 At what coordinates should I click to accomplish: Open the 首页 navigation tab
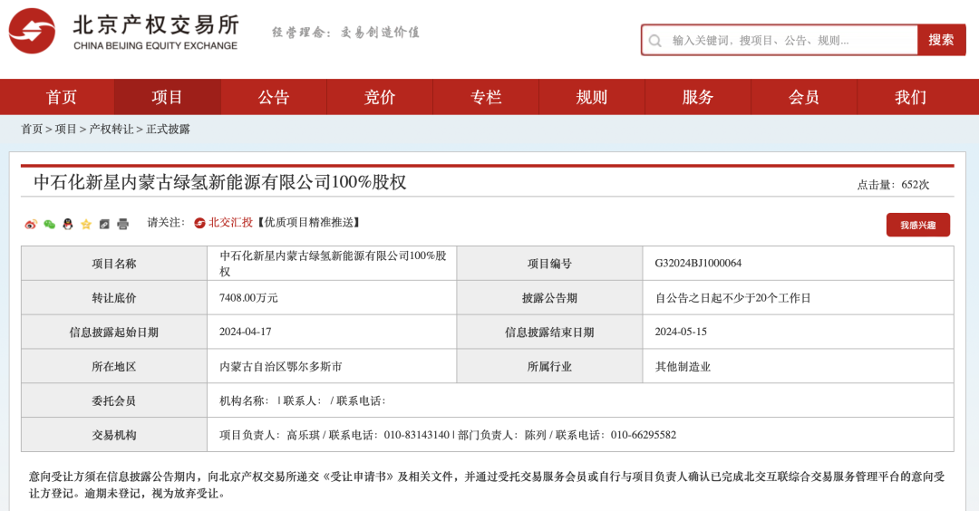pyautogui.click(x=62, y=97)
